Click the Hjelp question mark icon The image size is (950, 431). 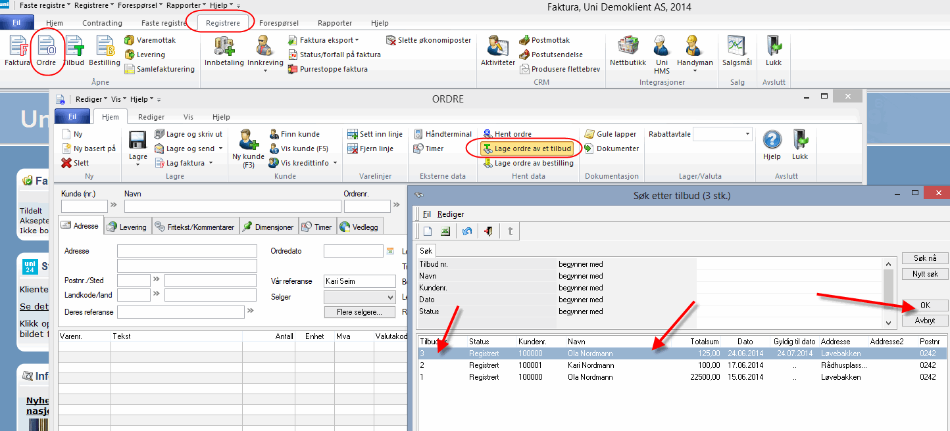coord(771,143)
